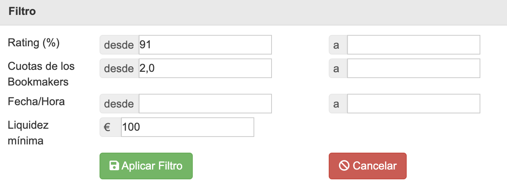This screenshot has width=507, height=186.
Task: Focus the Rating 'desde' field containing 91
Action: click(205, 45)
